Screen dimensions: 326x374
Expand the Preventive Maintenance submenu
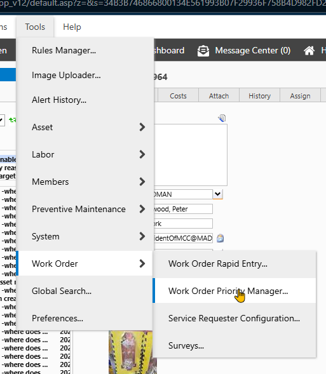(x=85, y=209)
